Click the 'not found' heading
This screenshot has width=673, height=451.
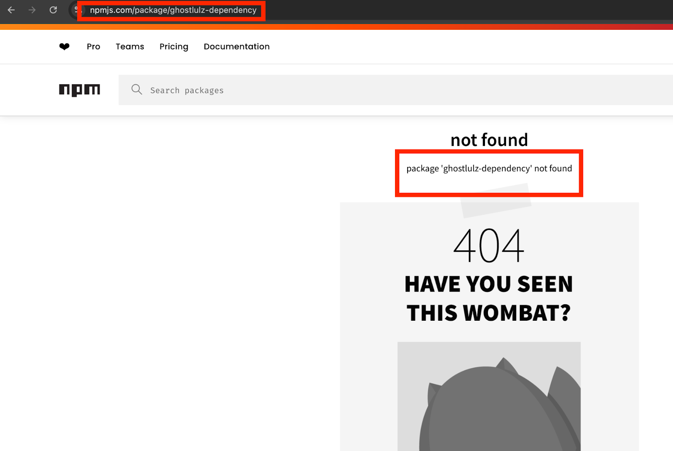pos(489,140)
